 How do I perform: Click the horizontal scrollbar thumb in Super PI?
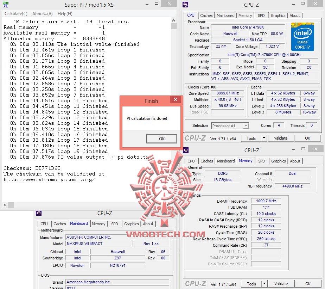11,205
